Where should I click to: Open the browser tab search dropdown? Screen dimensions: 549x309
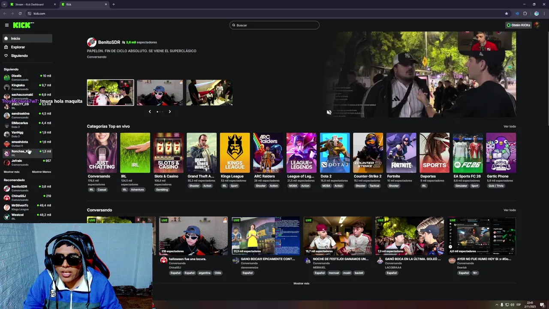click(x=4, y=4)
